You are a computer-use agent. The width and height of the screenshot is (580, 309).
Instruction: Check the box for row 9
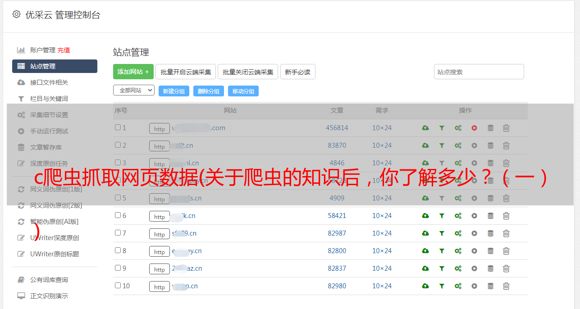[118, 268]
